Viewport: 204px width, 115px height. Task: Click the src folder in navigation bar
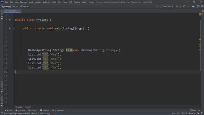pos(16,6)
